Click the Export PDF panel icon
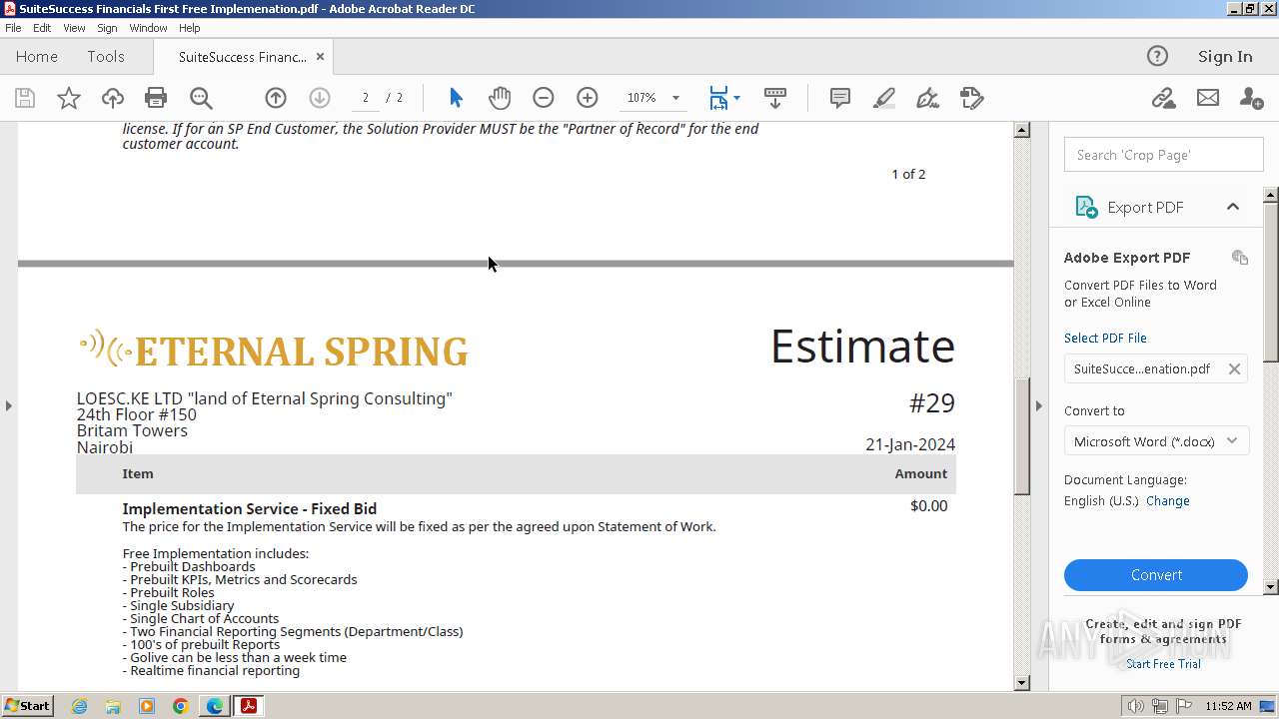The width and height of the screenshot is (1279, 719). [x=1086, y=207]
